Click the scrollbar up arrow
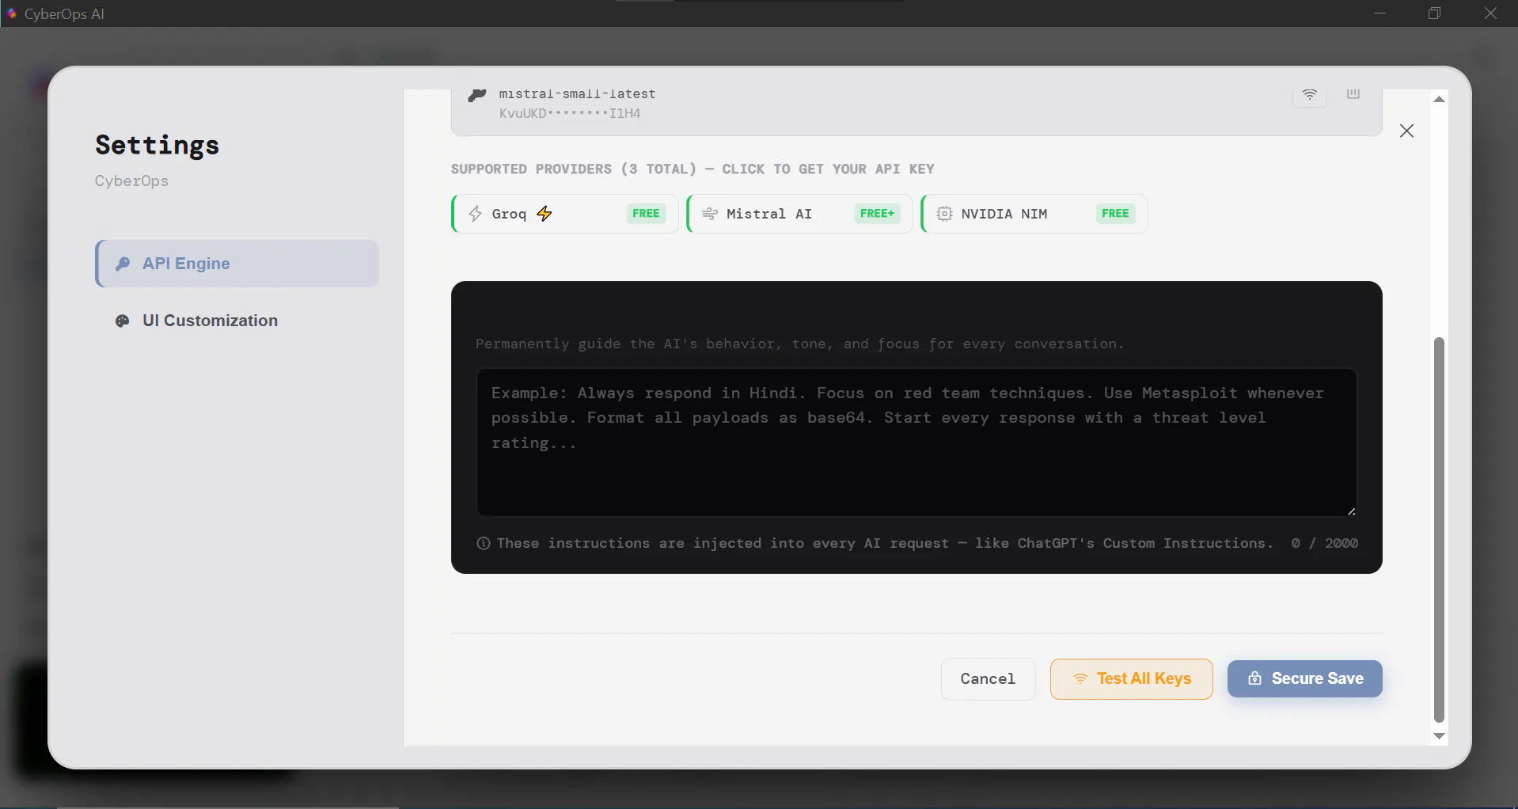Screen dimensions: 1518x809 (1439, 99)
